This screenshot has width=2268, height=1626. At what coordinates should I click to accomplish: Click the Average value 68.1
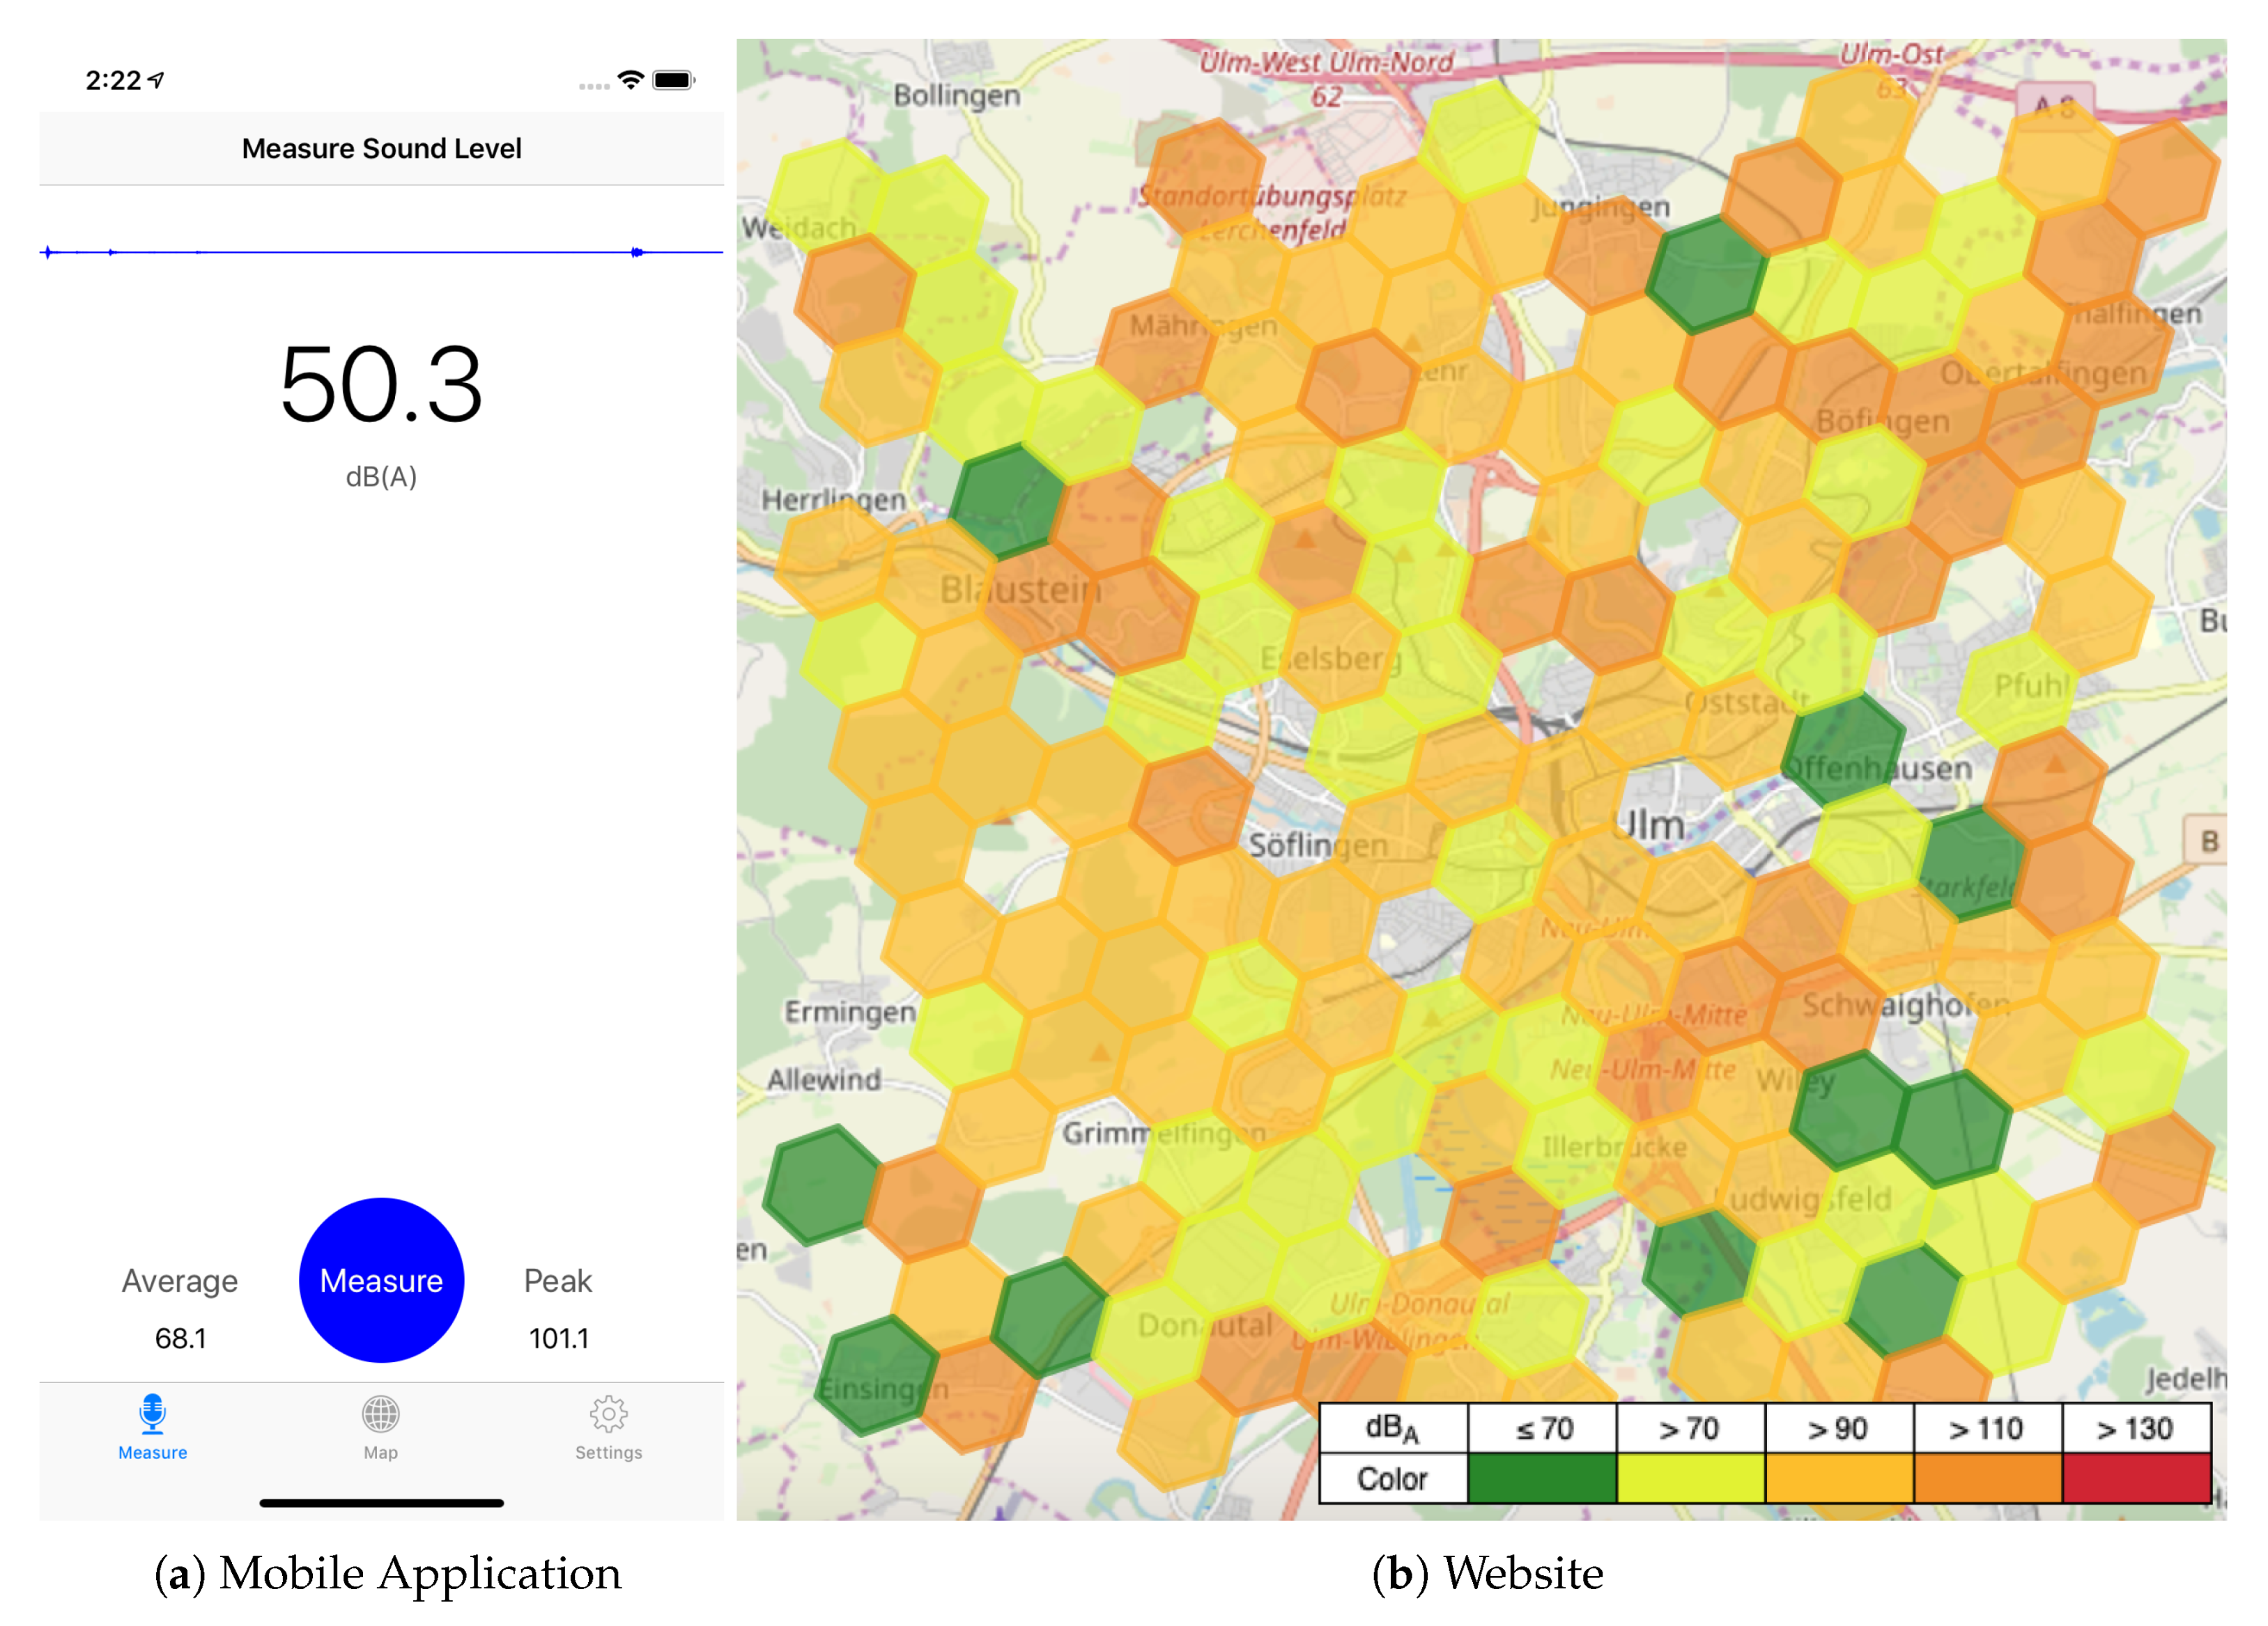[x=180, y=1337]
